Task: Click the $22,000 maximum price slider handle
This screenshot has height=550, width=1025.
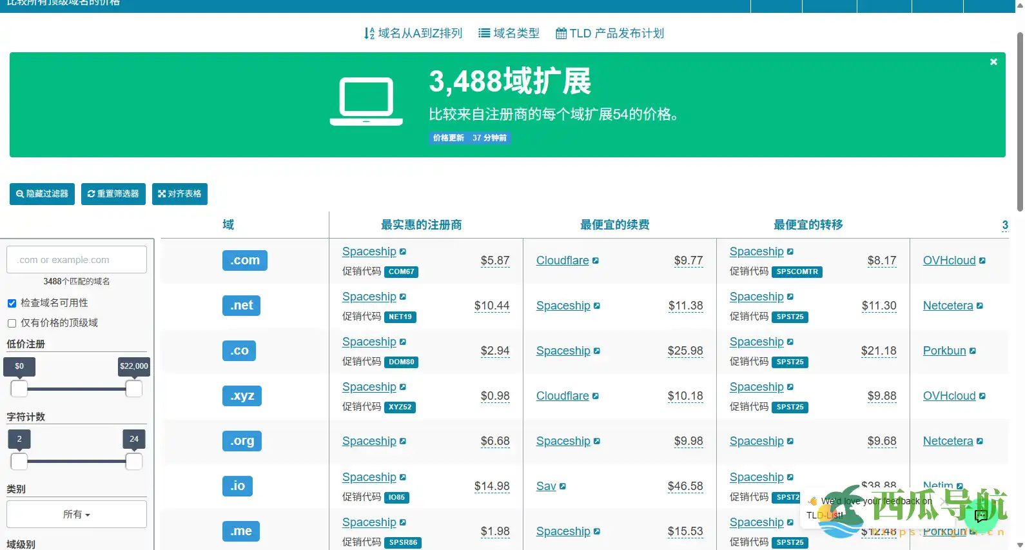Action: point(134,389)
